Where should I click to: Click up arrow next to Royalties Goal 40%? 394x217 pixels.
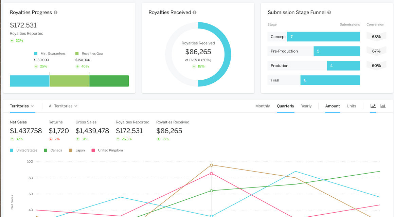77,66
